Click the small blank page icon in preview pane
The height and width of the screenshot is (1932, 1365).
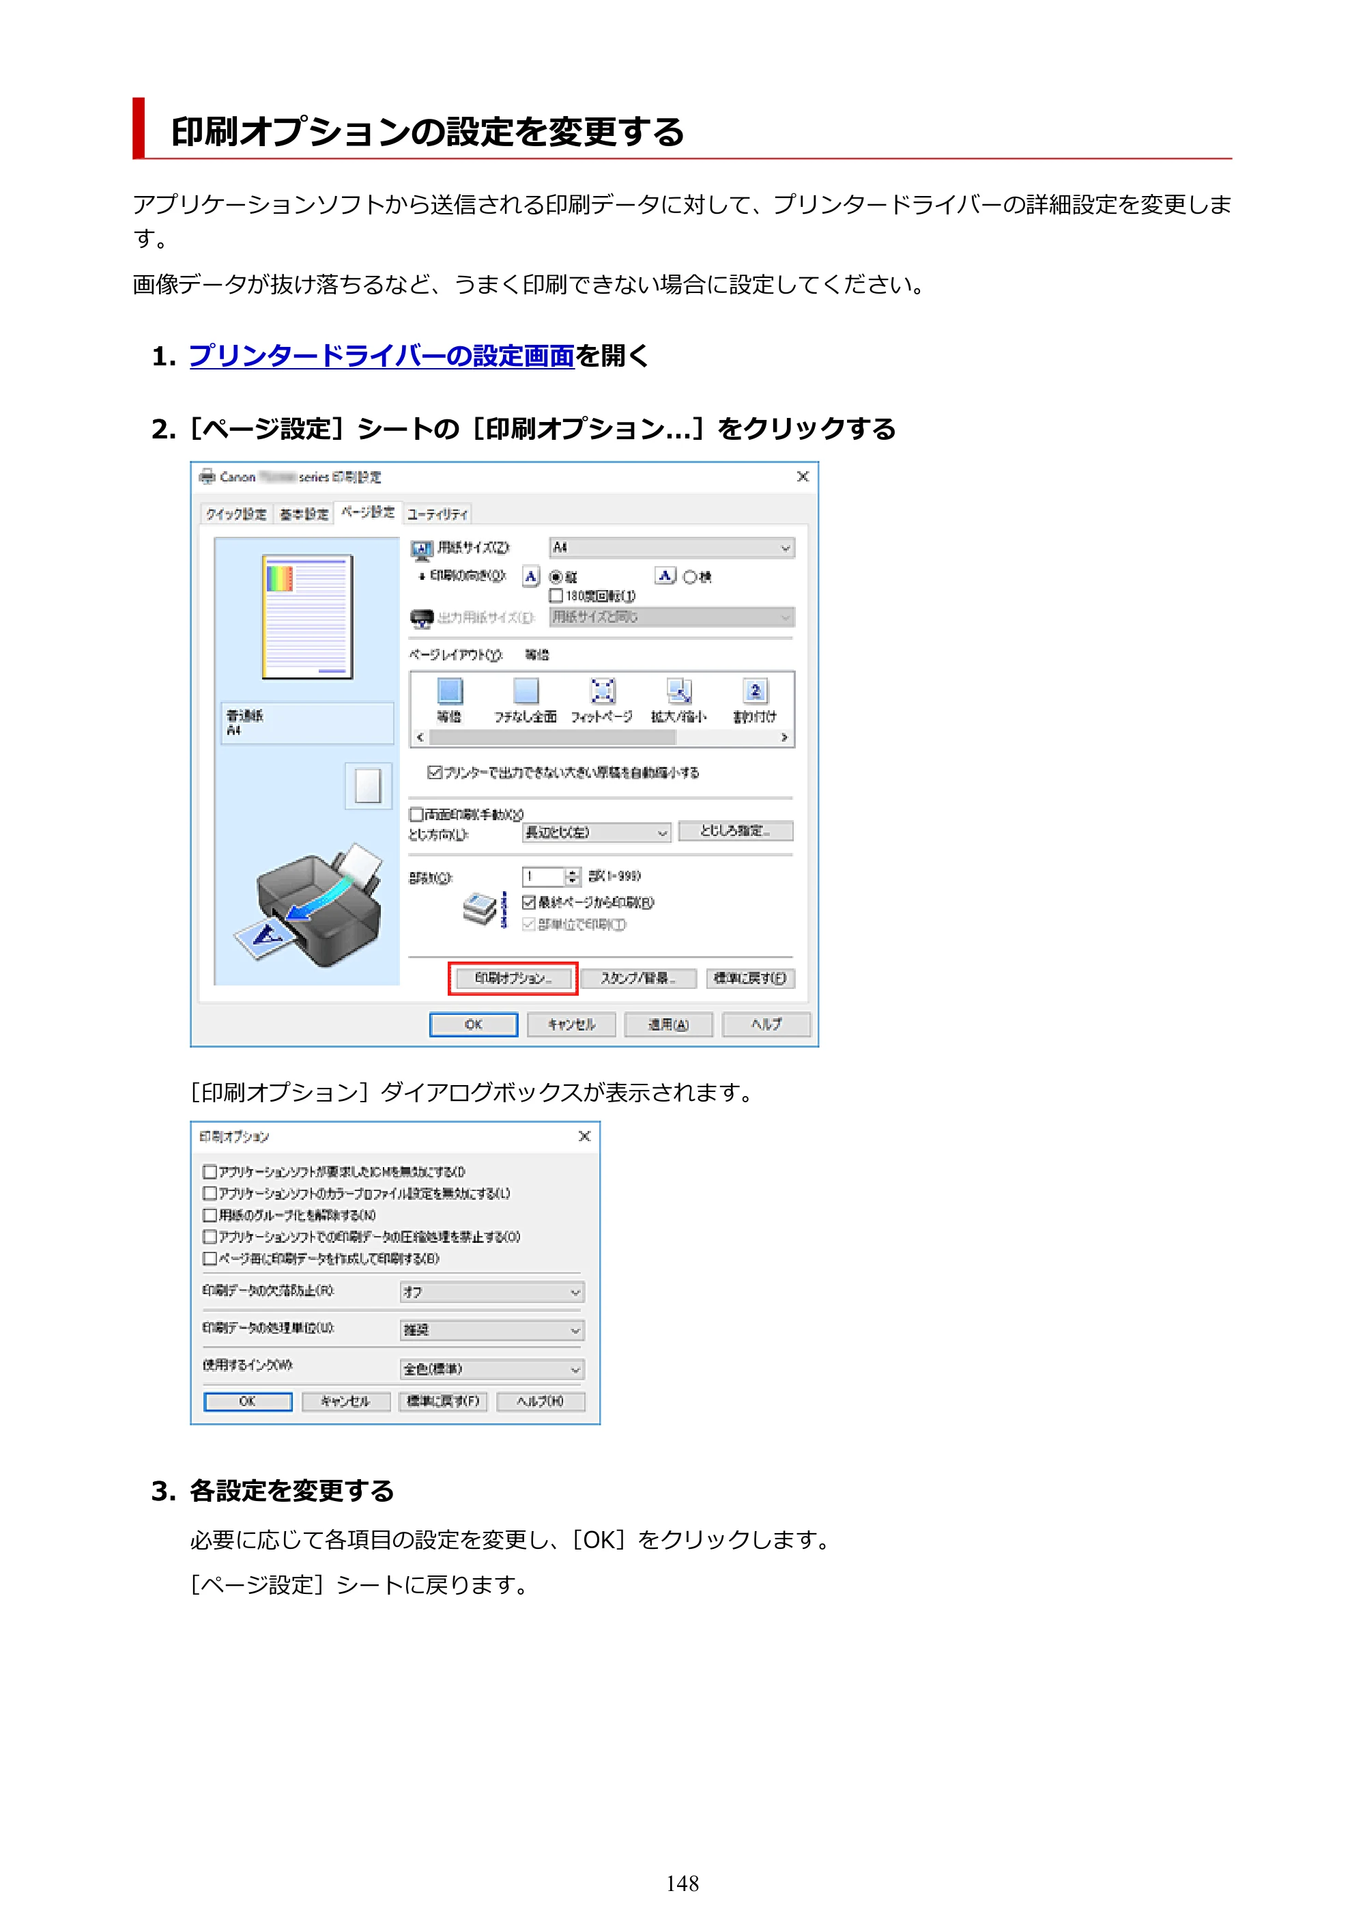368,786
